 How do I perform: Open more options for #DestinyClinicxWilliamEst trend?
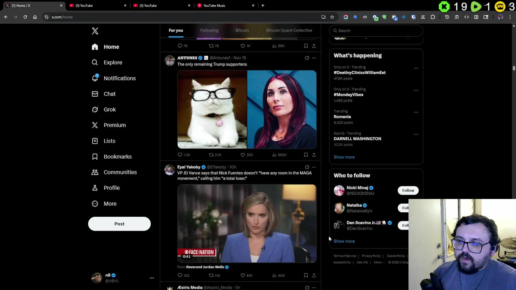416,68
